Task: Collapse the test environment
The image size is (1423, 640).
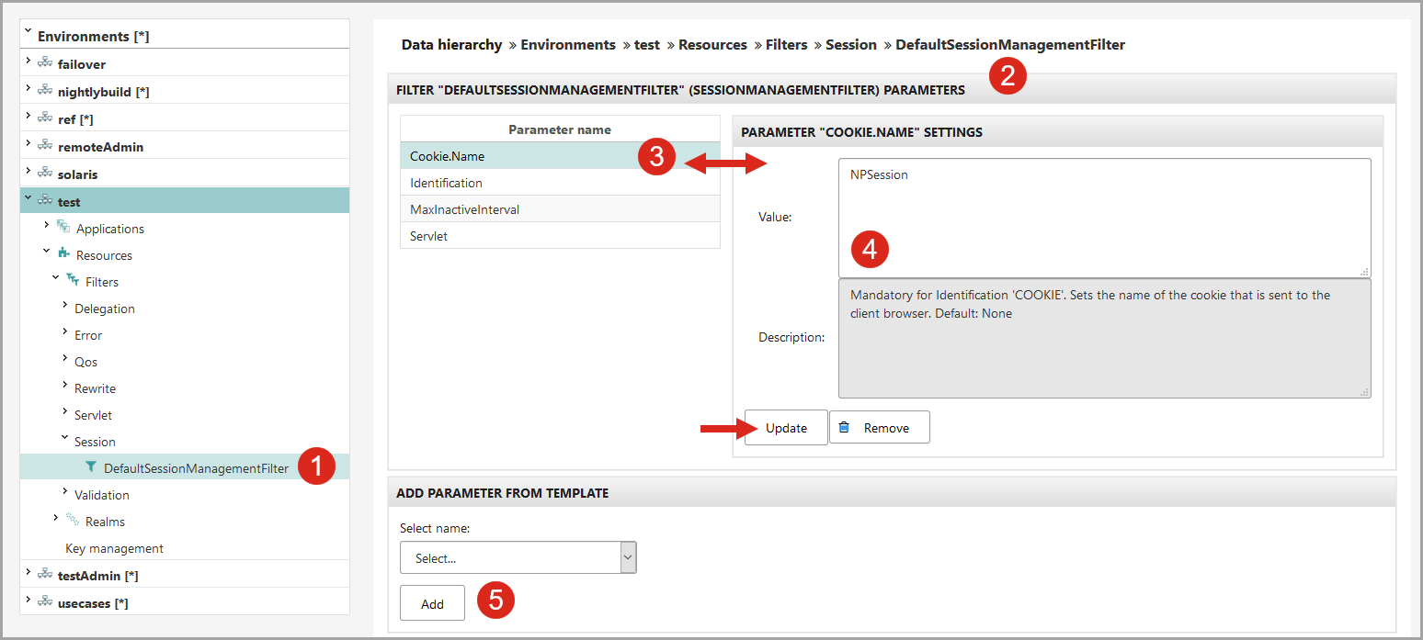Action: [28, 197]
